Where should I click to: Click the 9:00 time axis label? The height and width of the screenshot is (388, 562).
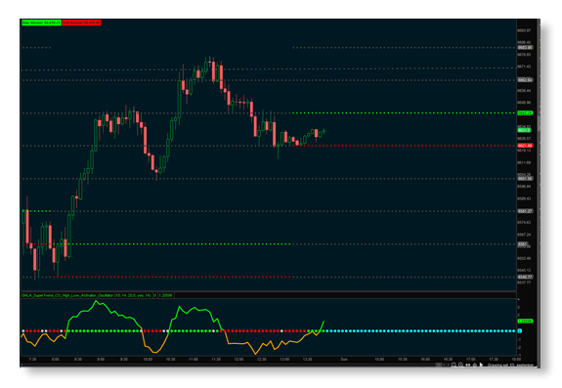click(x=101, y=359)
